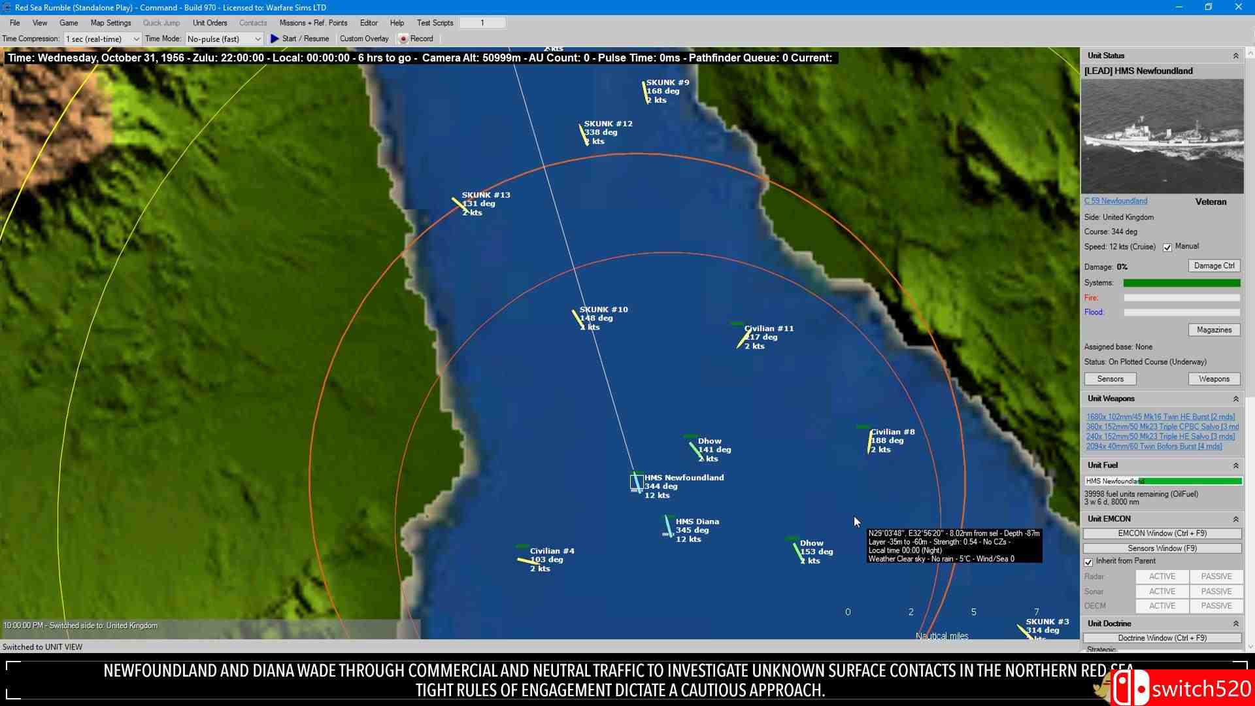Click the SKUNK #10 contact marker

578,318
